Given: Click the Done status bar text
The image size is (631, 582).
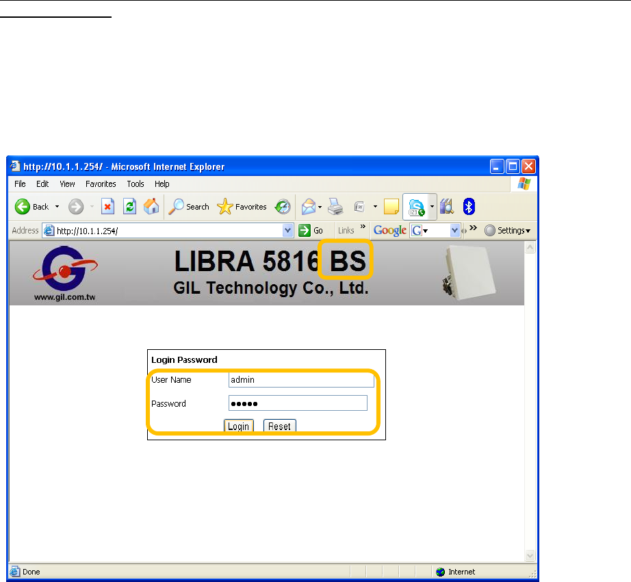Looking at the screenshot, I should click(31, 572).
